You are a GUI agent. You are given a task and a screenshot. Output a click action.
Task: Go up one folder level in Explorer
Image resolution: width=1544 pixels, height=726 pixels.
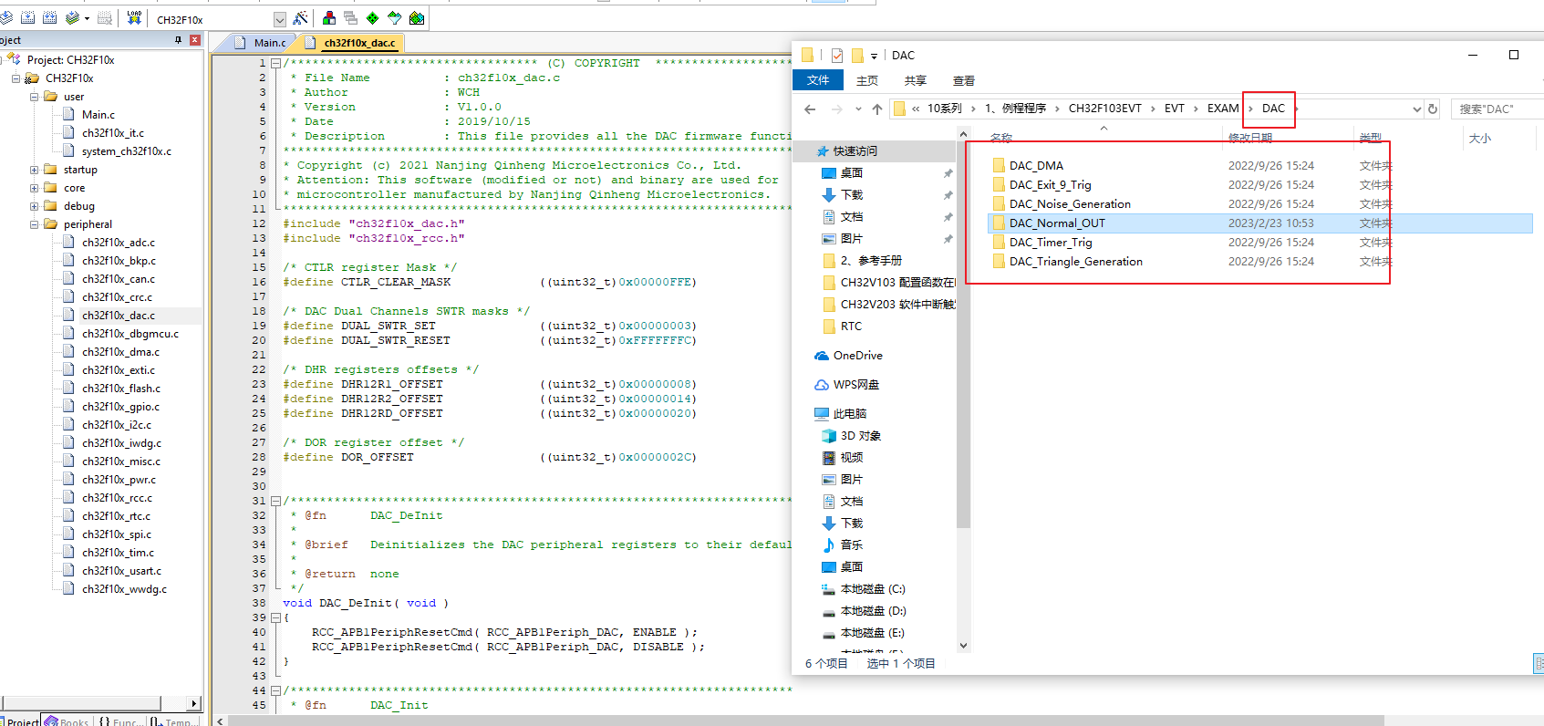(877, 109)
